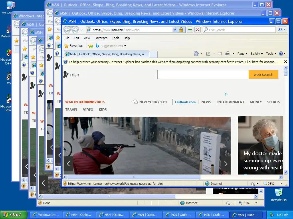Image resolution: width=293 pixels, height=219 pixels.
Task: Open the search provider dropdown arrow
Action: pos(285,30)
